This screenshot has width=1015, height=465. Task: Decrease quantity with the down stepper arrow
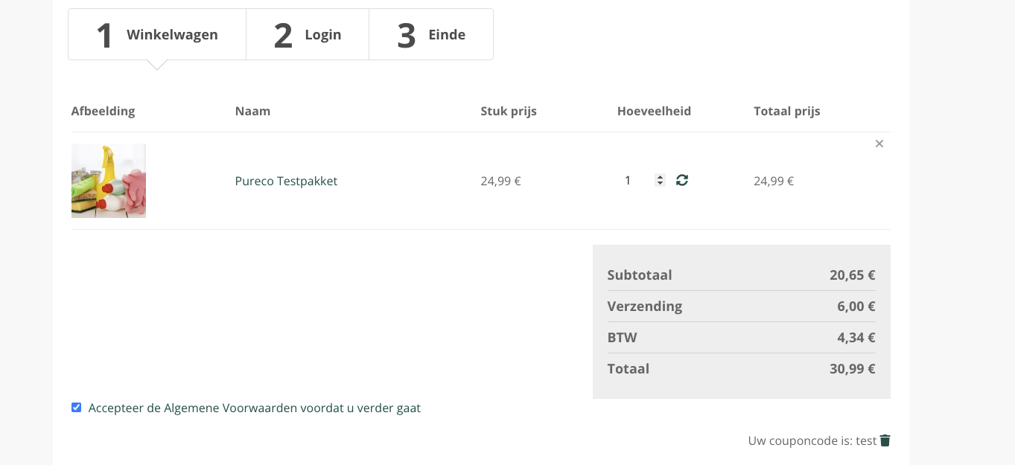pos(660,184)
